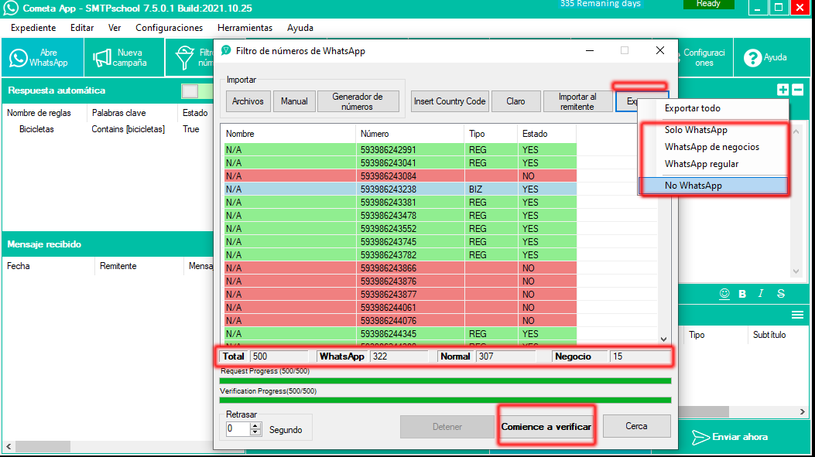This screenshot has width=815, height=457.
Task: Start a new campaign via Nueva campaña
Action: (x=125, y=58)
